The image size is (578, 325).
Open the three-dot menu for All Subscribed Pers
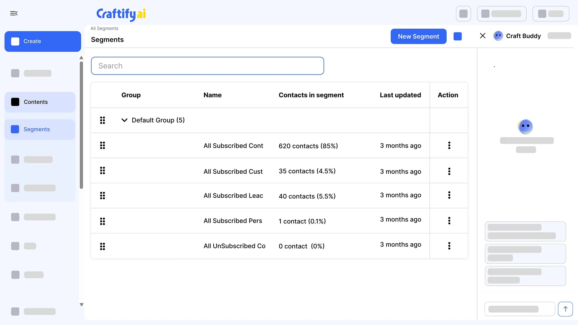[x=449, y=221]
